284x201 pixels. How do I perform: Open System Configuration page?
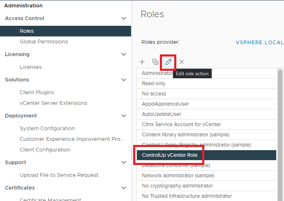tap(47, 129)
